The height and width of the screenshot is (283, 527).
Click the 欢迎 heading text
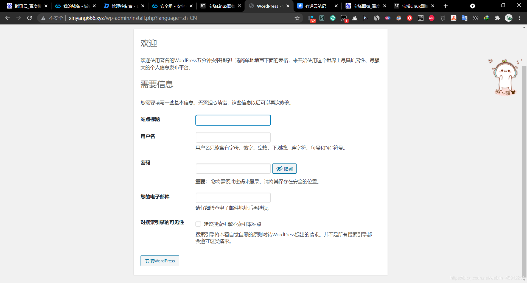point(149,43)
